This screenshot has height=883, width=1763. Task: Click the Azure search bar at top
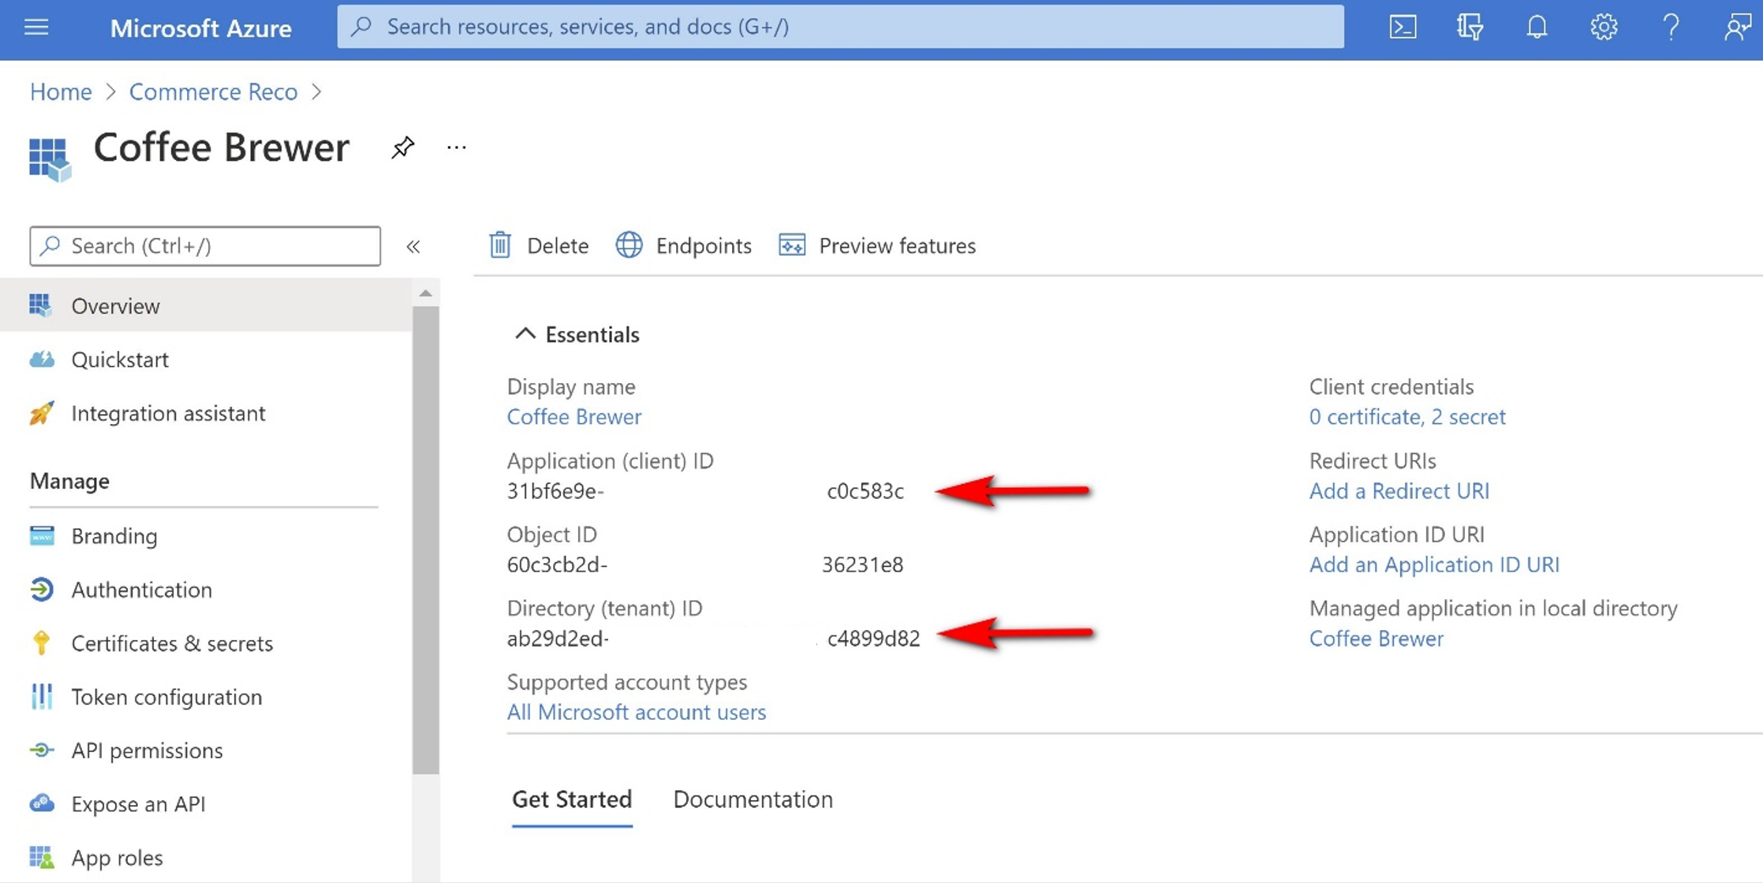coord(840,24)
